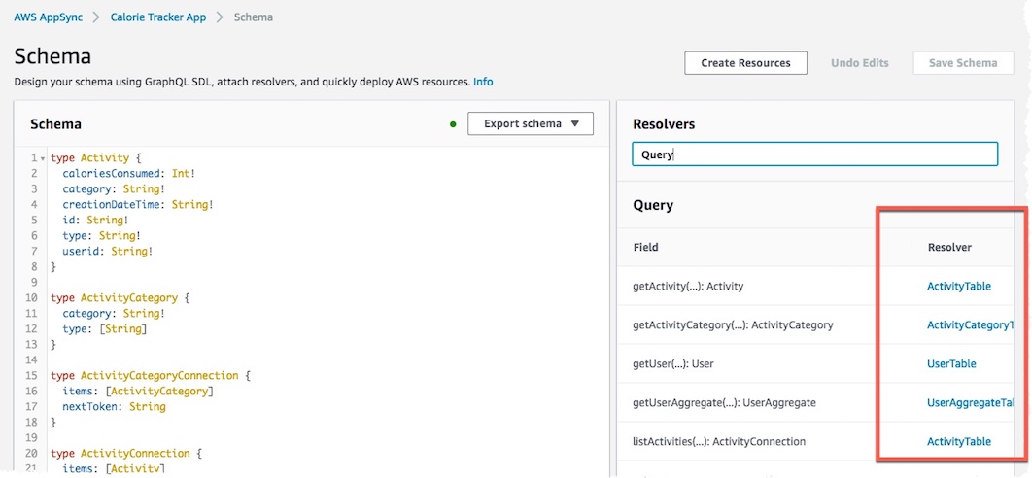Image resolution: width=1032 pixels, height=478 pixels.
Task: Place the cursor on the ActivityCategory type line
Action: [x=120, y=297]
